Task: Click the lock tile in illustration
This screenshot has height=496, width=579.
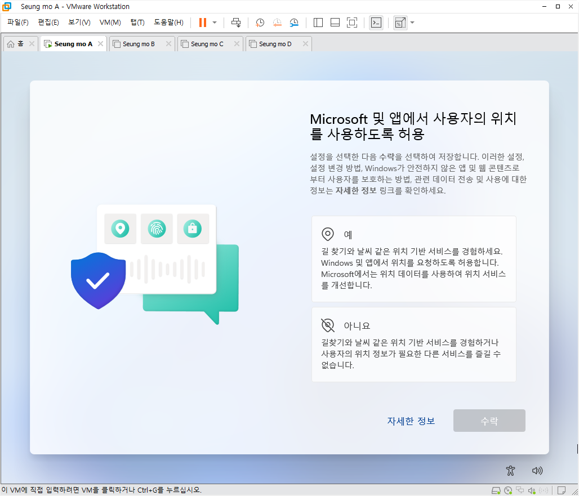Action: coord(193,229)
